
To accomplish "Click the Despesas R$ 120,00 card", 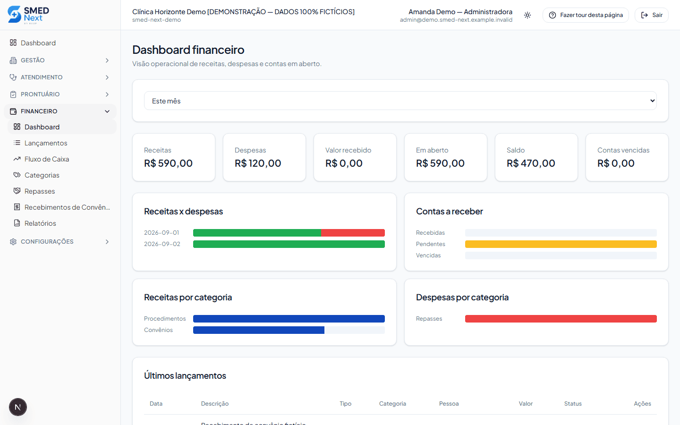I will pos(264,157).
